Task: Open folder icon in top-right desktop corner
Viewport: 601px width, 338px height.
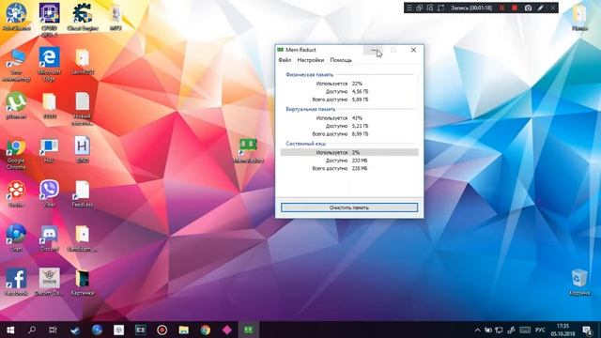Action: point(579,17)
